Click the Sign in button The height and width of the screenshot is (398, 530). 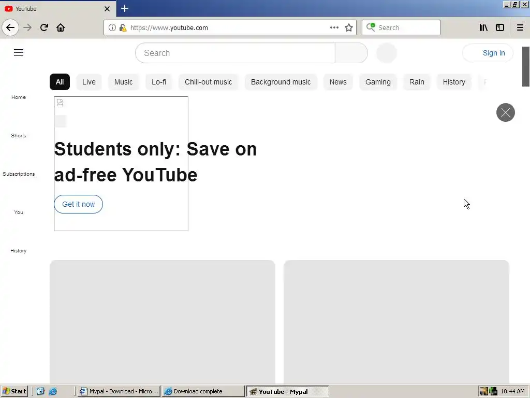488,53
